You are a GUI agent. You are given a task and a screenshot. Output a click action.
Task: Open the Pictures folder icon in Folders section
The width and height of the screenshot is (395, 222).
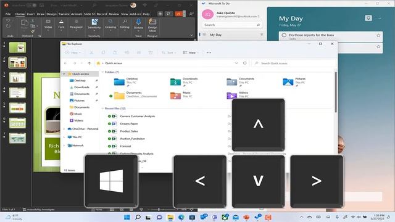pyautogui.click(x=288, y=82)
